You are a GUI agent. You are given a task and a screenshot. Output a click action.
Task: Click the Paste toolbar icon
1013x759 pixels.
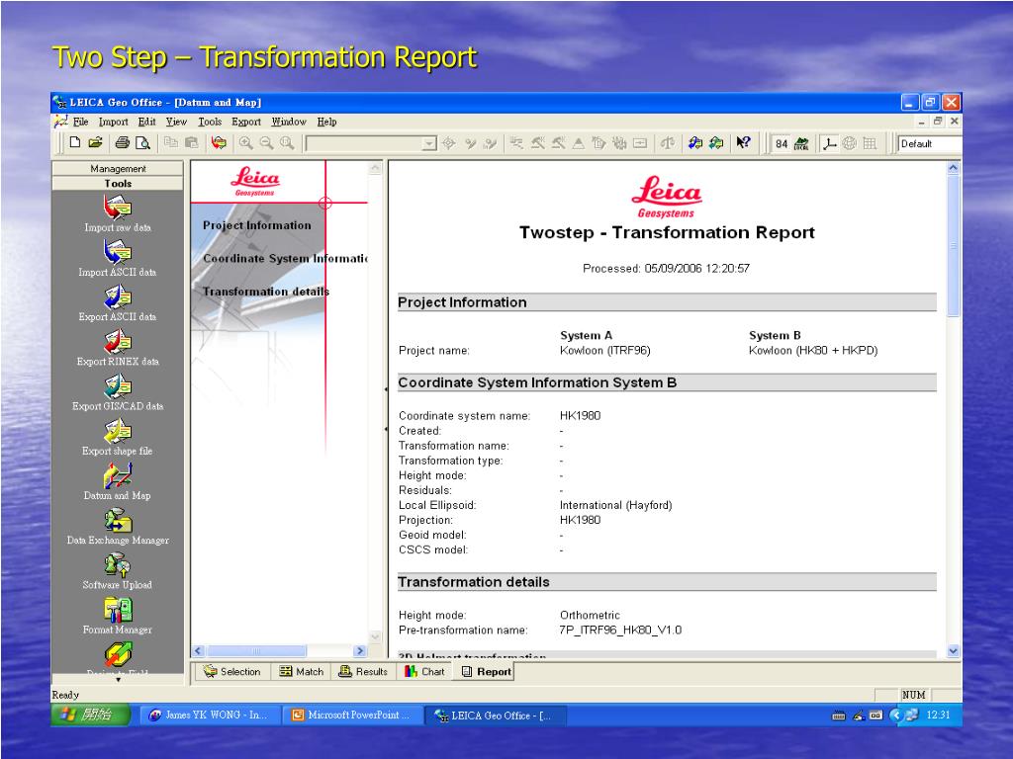(x=191, y=142)
